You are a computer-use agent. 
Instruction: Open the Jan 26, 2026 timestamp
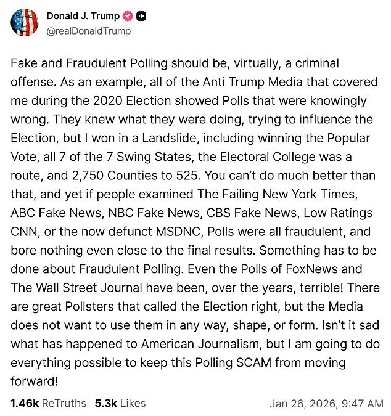click(x=326, y=404)
